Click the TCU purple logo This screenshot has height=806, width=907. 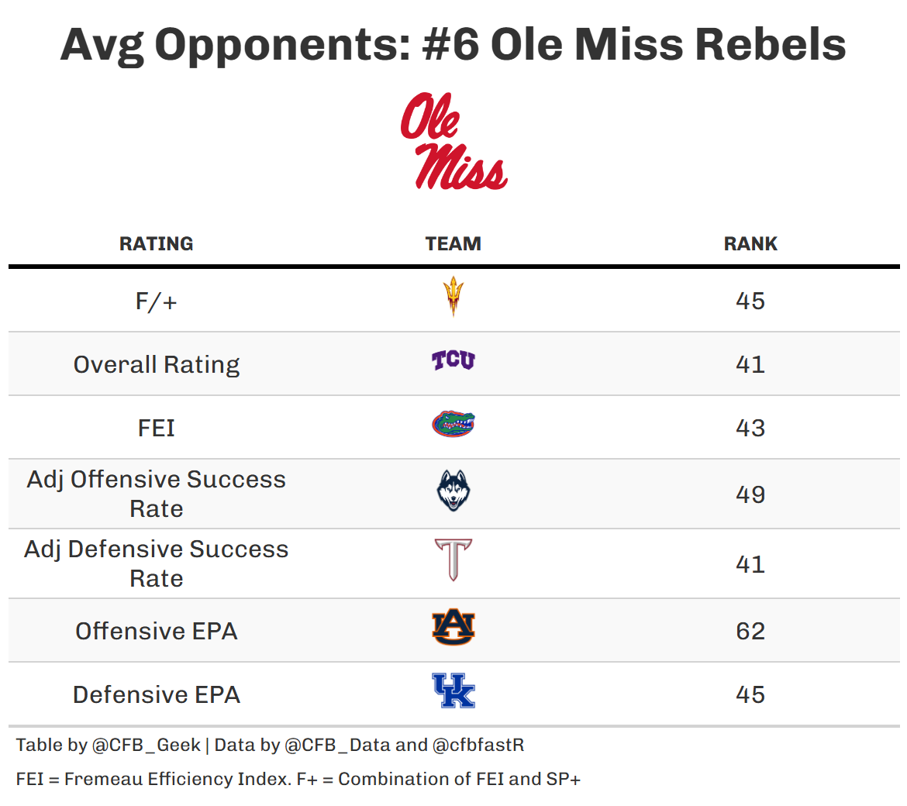[x=453, y=360]
